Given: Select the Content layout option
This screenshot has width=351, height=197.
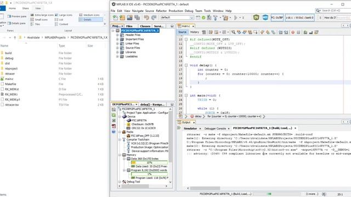Looking at the screenshot, I should pyautogui.click(x=61, y=24).
